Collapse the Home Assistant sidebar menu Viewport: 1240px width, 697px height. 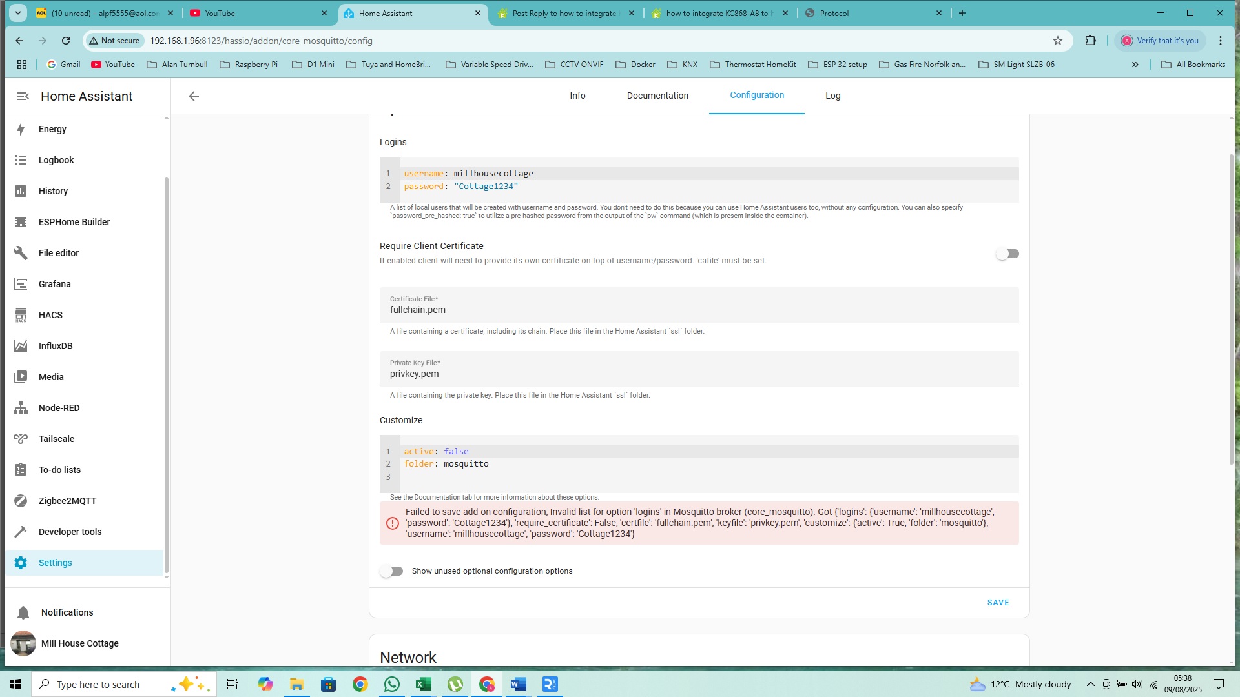pos(23,96)
